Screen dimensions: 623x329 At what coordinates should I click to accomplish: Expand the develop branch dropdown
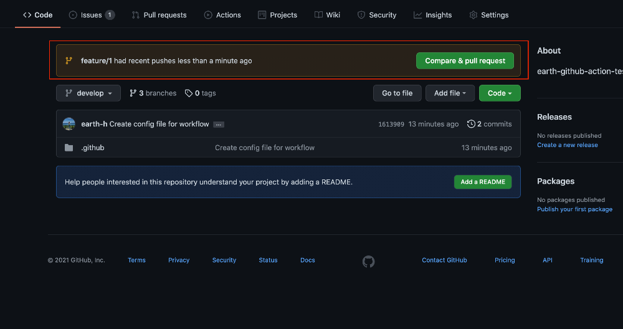88,93
